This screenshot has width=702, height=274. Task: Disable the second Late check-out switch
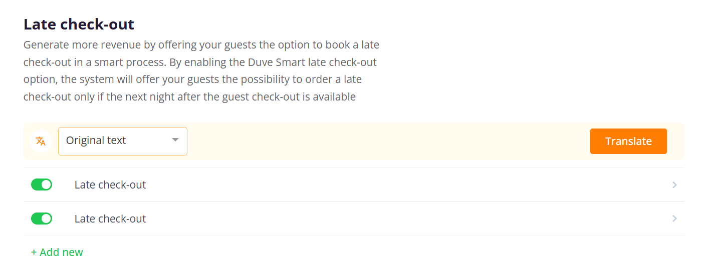pos(42,219)
